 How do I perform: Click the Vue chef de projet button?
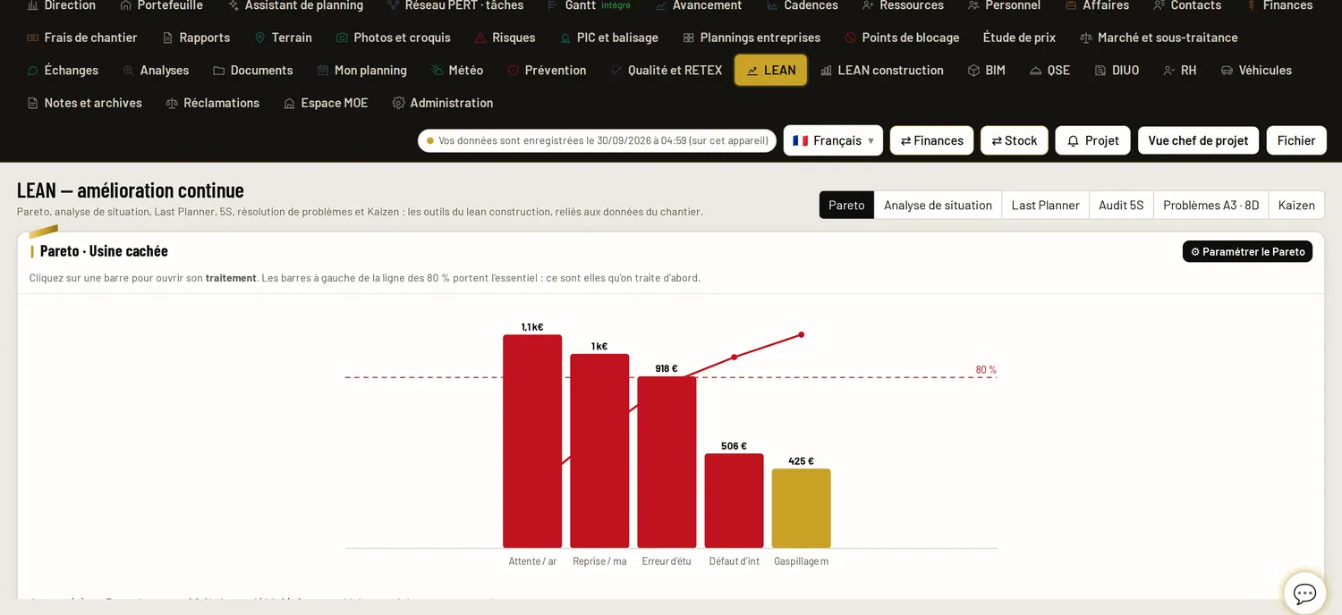coord(1198,140)
